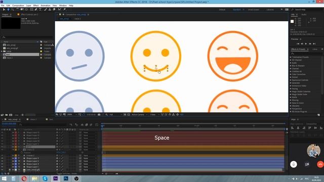Toggle region of interest in viewer
Viewport: 324px width, 182px height.
click(125, 115)
